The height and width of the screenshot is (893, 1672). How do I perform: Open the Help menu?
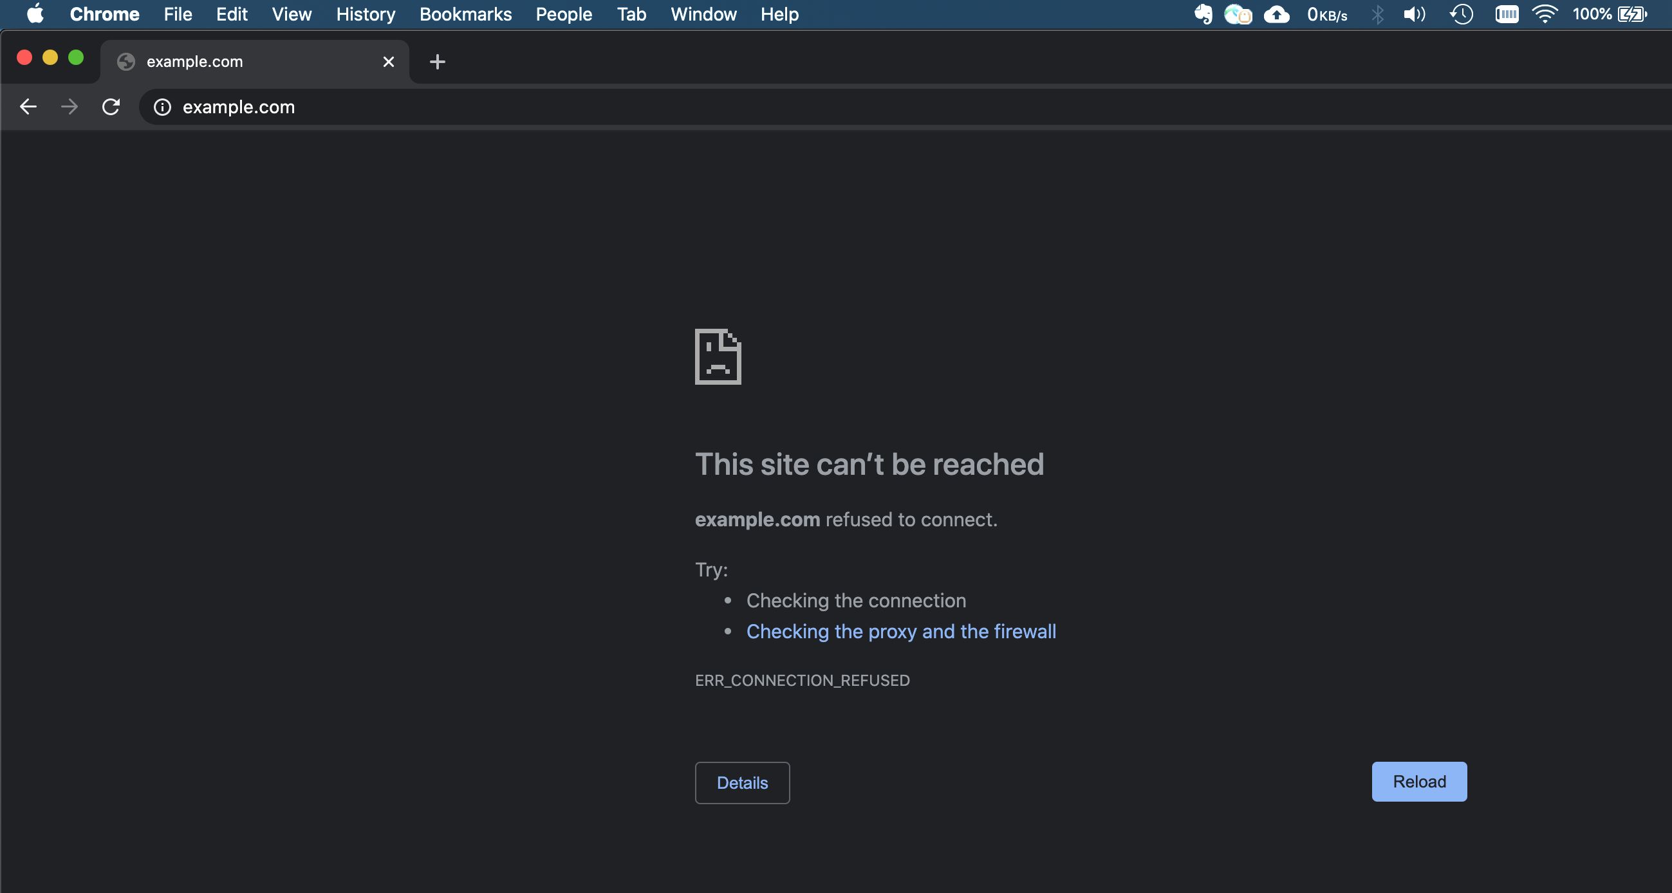779,14
